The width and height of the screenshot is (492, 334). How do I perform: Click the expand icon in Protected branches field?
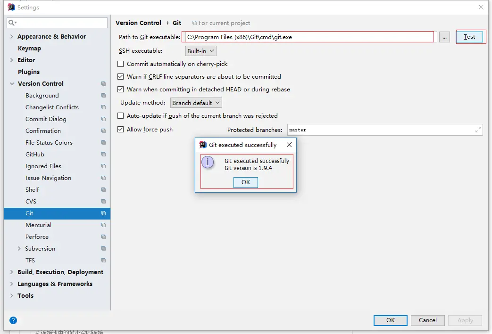[478, 130]
